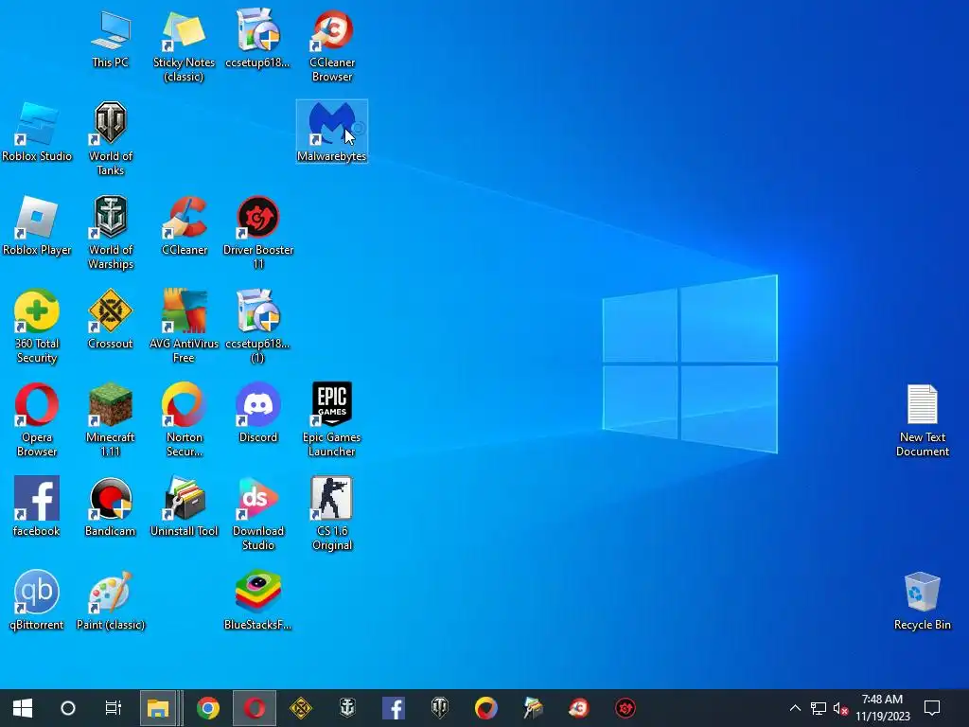Select CS 1.6 Original shortcut

coord(332,514)
